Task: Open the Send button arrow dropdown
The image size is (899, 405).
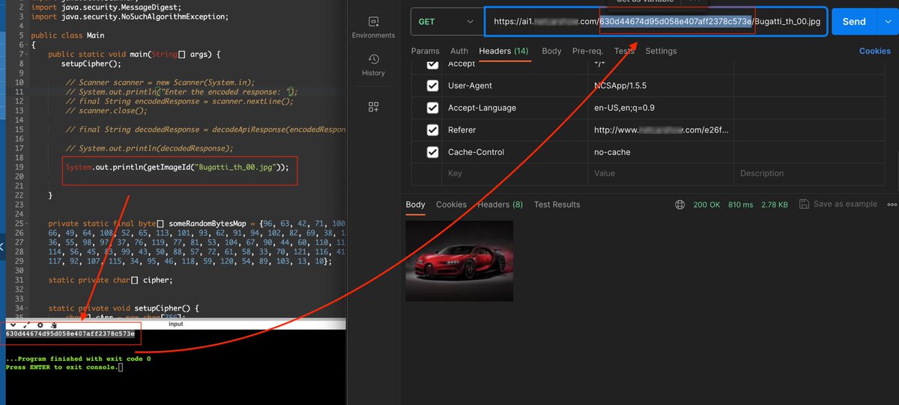Action: tap(889, 22)
